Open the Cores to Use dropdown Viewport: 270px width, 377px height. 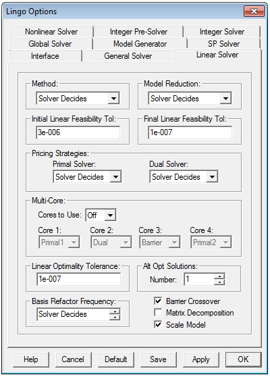pyautogui.click(x=110, y=216)
